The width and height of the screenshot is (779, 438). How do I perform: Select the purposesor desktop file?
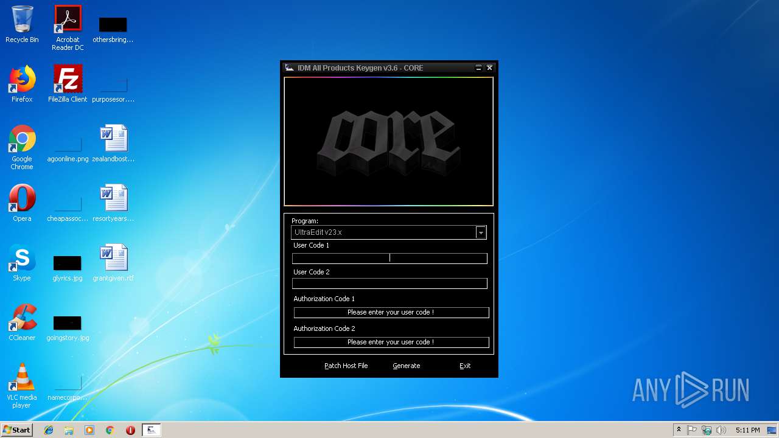tap(113, 88)
